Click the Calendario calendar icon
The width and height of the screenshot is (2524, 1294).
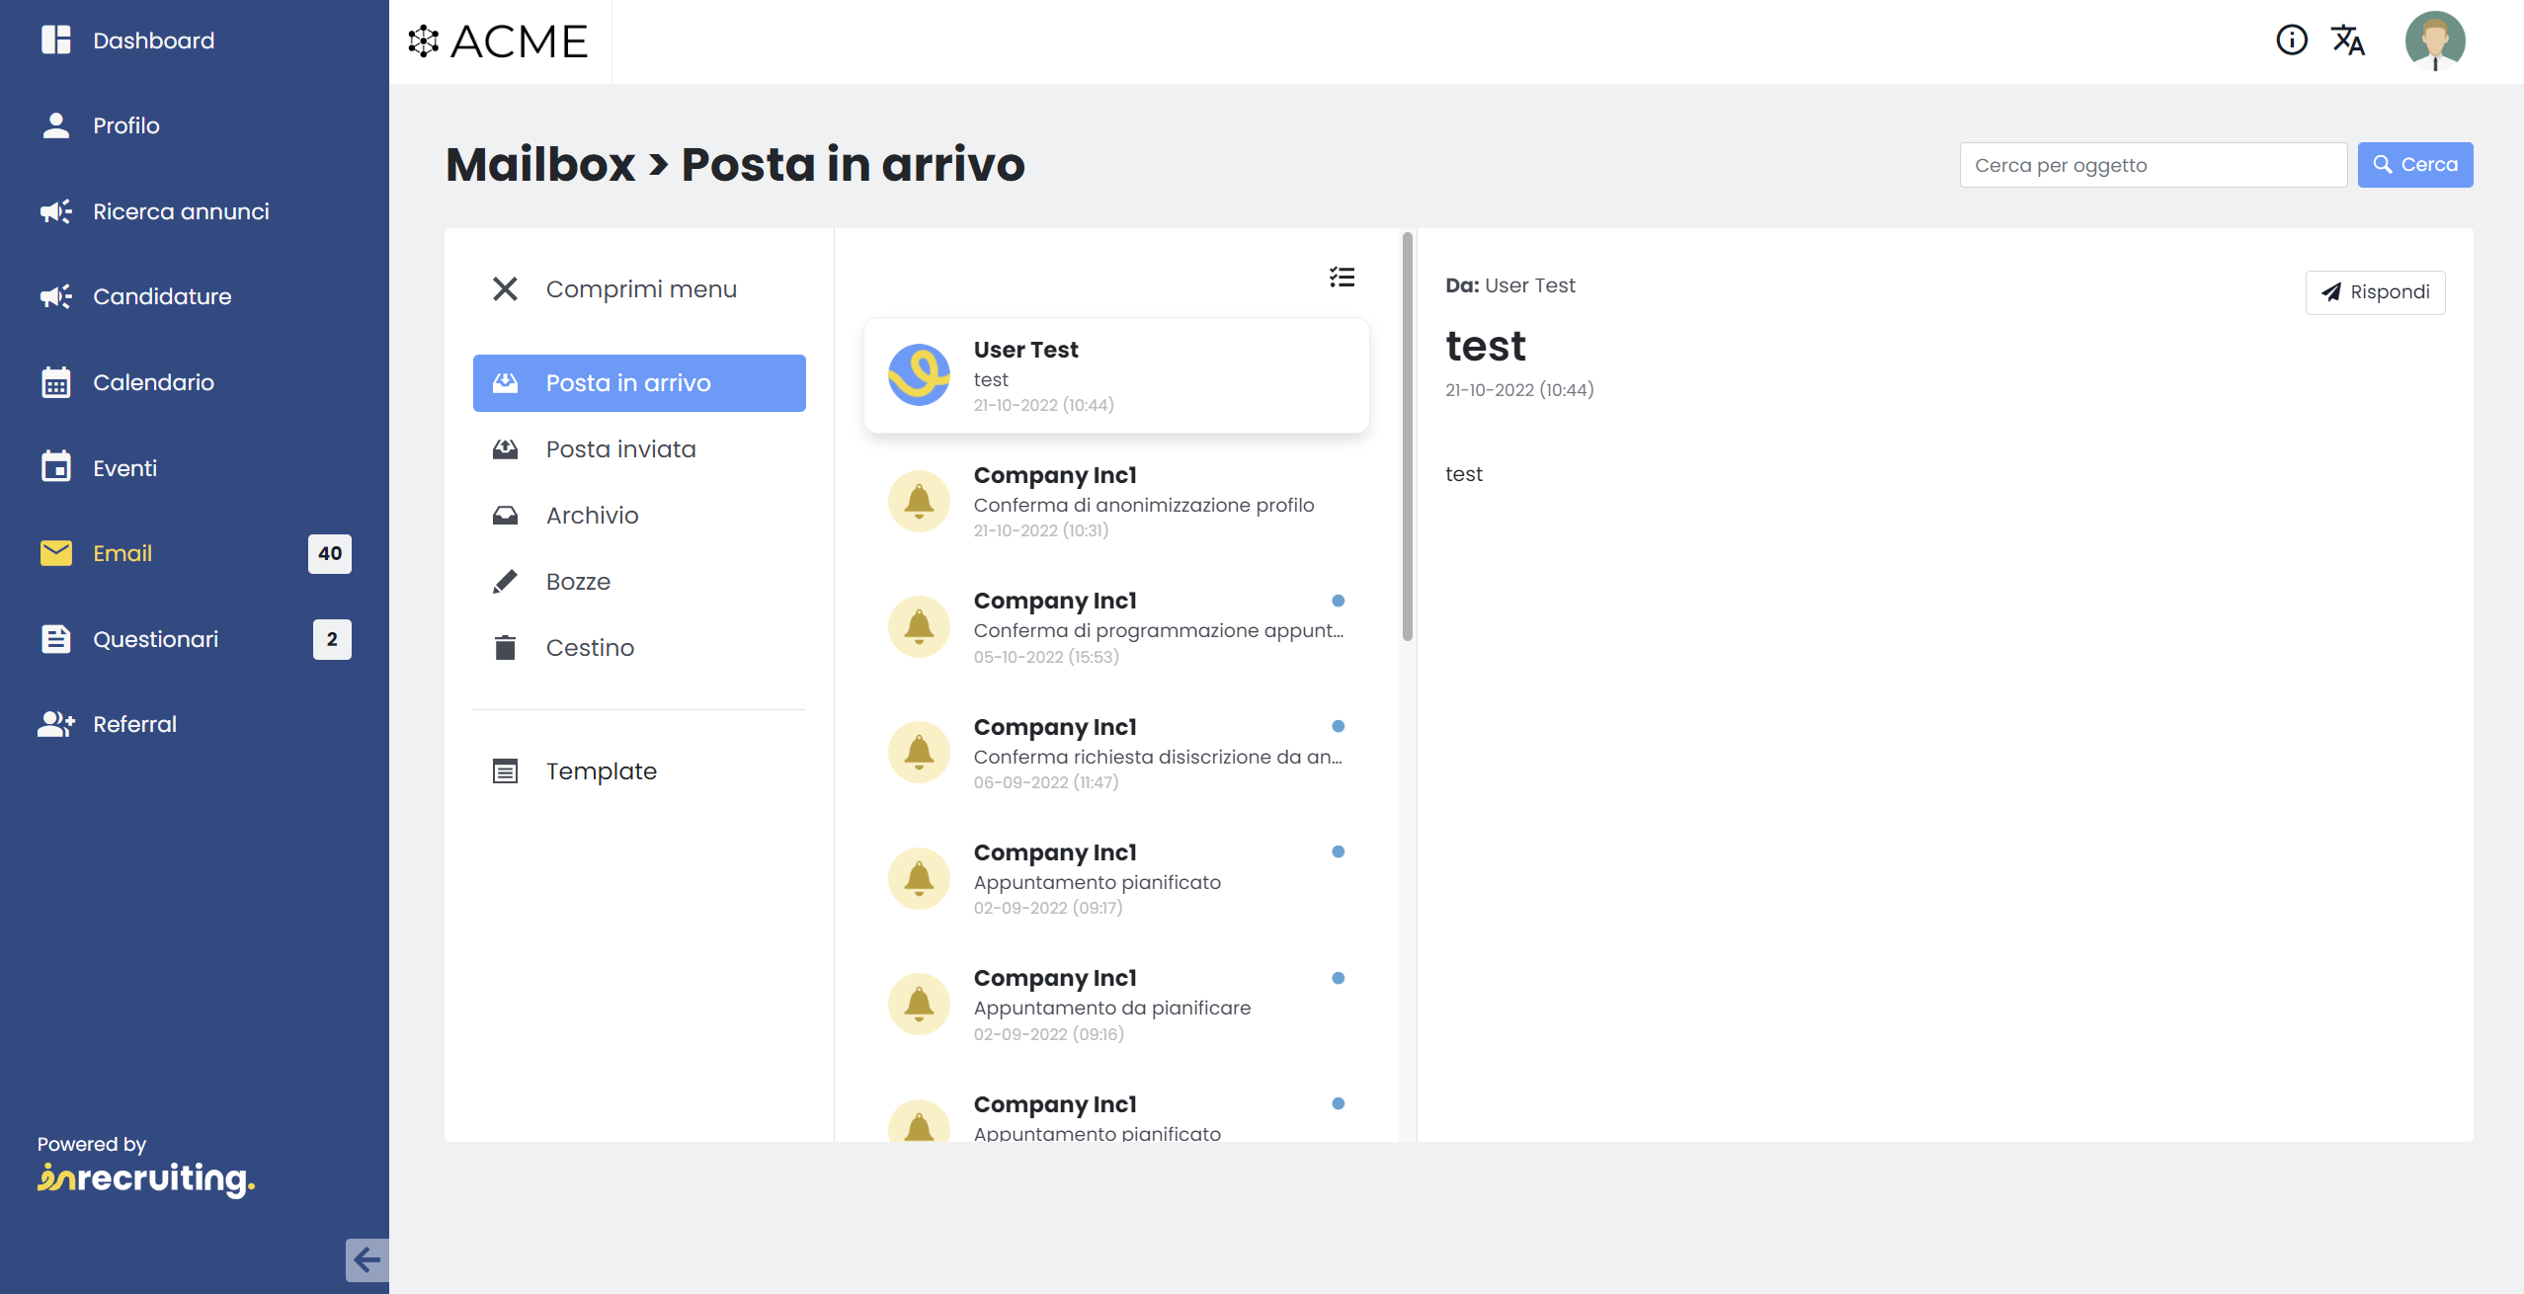[56, 382]
